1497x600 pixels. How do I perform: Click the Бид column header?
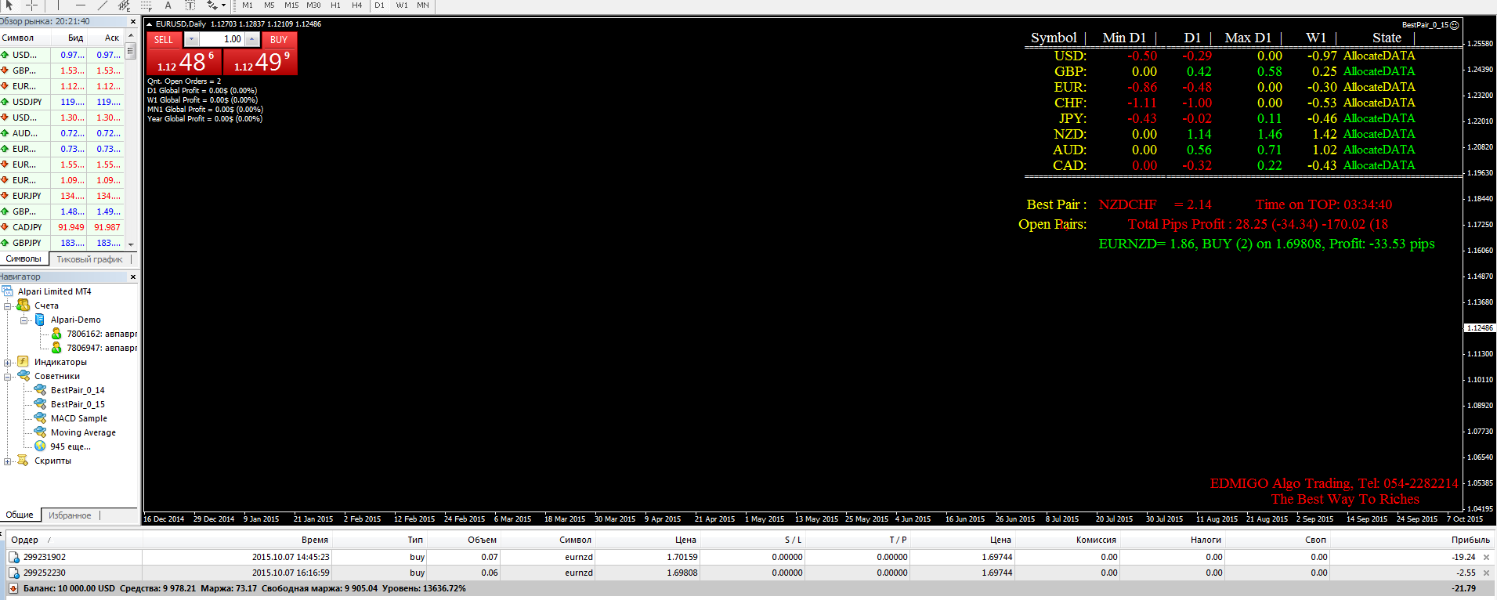click(x=70, y=38)
